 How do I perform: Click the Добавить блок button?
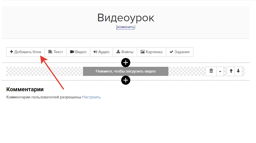pyautogui.click(x=26, y=52)
